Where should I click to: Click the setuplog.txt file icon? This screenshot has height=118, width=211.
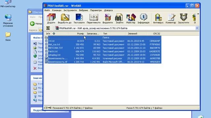46,55
